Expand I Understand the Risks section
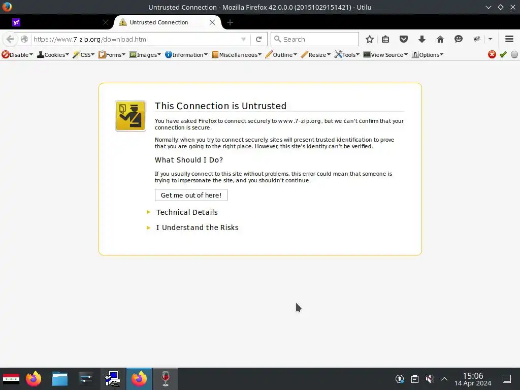Image resolution: width=520 pixels, height=390 pixels. 197,227
